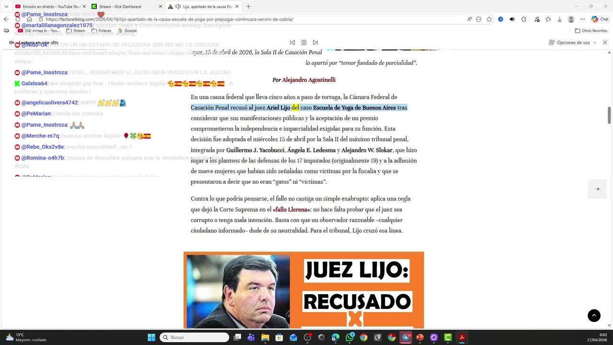Image resolution: width=613 pixels, height=345 pixels.
Task: Open Google Chrome from the taskbar
Action: pos(363,337)
